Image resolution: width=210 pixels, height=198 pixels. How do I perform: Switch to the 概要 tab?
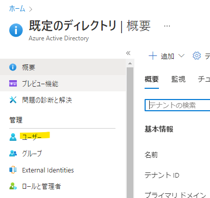pos(152,79)
